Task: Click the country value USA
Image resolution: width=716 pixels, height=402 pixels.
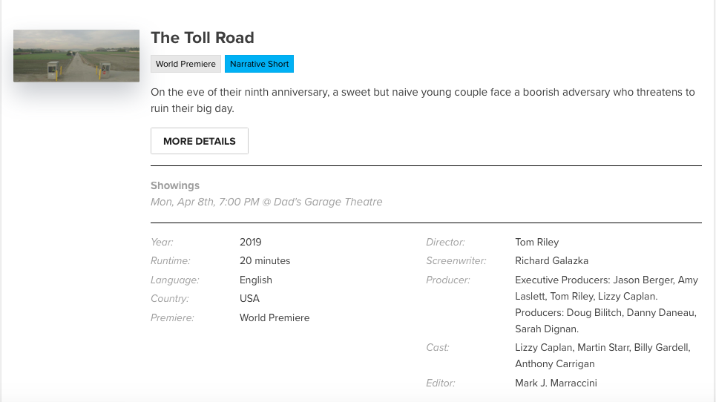Action: pos(249,298)
